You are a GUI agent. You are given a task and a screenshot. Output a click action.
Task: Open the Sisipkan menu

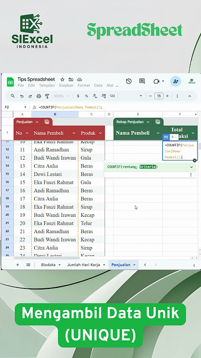pyautogui.click(x=66, y=86)
